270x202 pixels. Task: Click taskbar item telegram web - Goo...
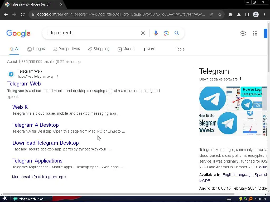(31, 199)
